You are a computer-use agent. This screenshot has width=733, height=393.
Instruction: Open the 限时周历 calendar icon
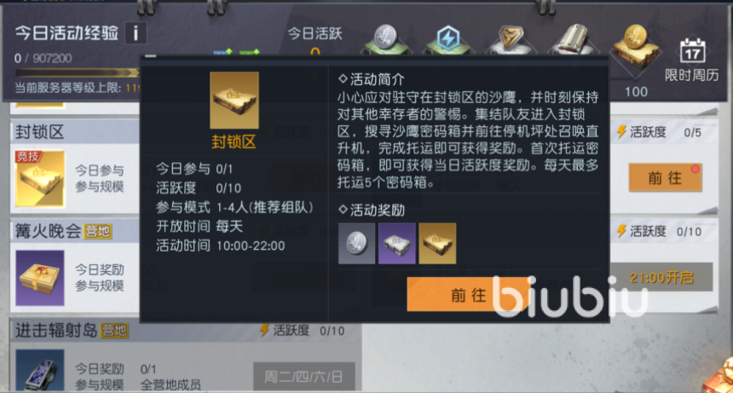[x=692, y=51]
